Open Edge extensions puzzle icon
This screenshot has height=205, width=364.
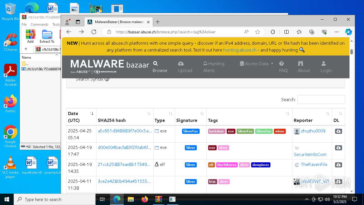tap(273, 32)
